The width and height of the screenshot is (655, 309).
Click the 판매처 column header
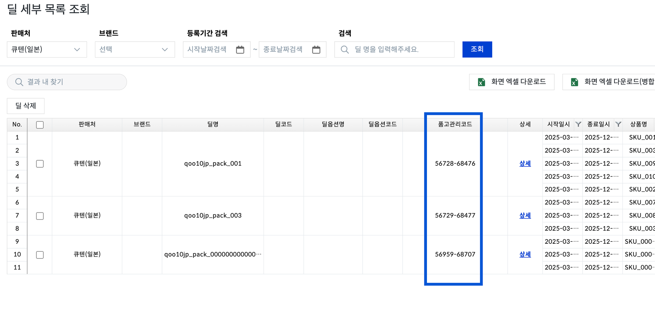click(87, 124)
